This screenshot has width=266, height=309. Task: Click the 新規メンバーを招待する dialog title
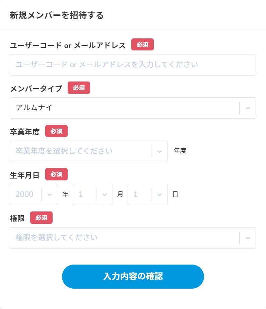pos(57,15)
